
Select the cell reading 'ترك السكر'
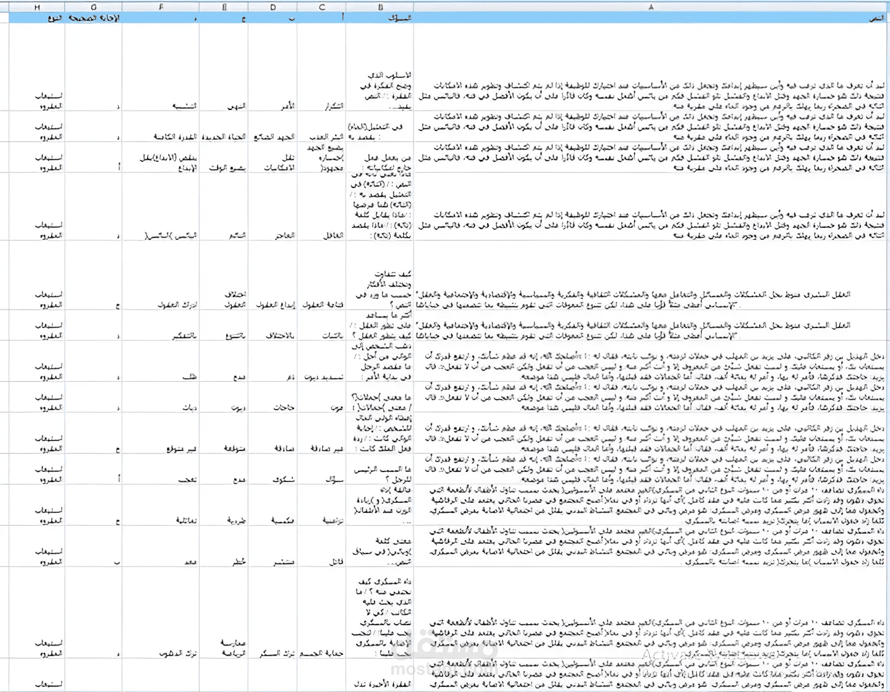pos(273,613)
